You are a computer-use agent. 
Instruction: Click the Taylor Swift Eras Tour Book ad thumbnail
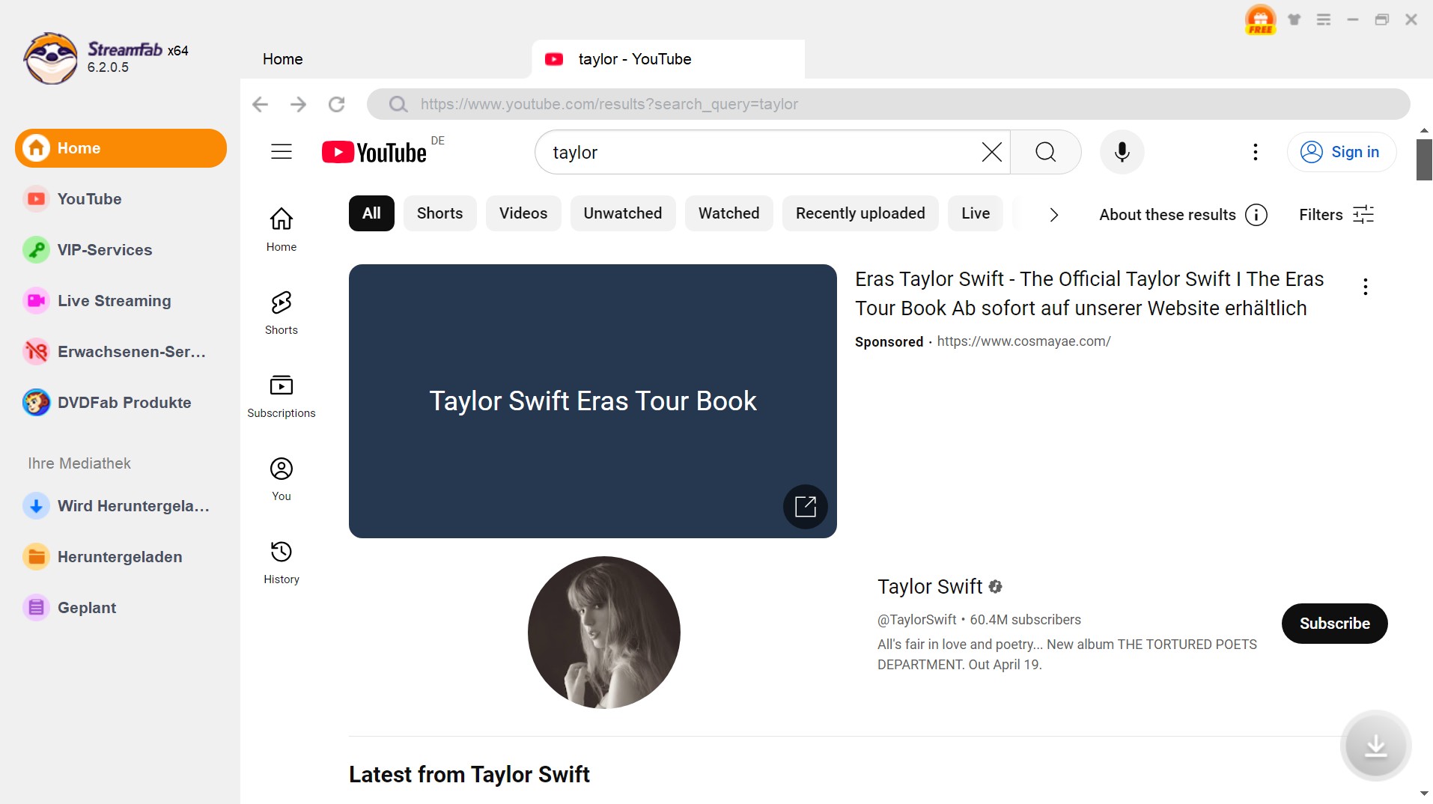[x=592, y=401]
